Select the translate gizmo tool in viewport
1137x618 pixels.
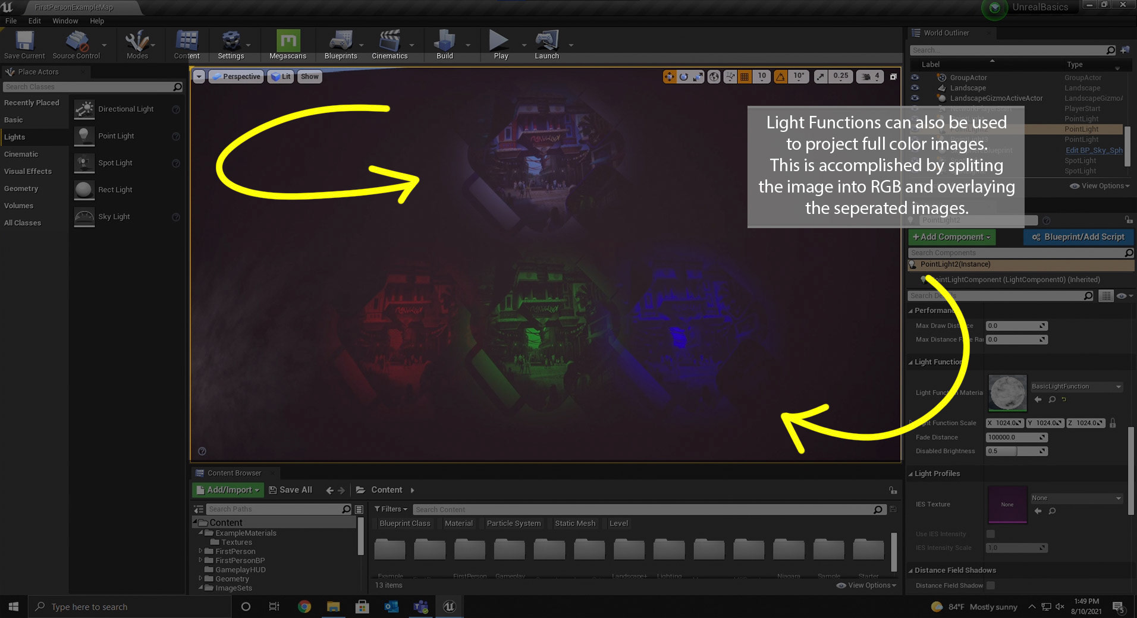(x=670, y=77)
